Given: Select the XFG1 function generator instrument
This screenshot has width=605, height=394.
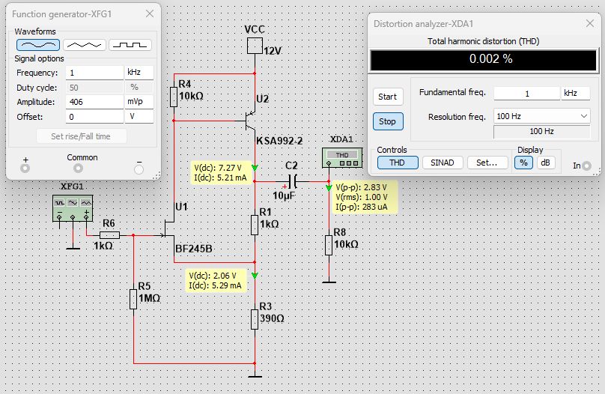Looking at the screenshot, I should pos(73,208).
